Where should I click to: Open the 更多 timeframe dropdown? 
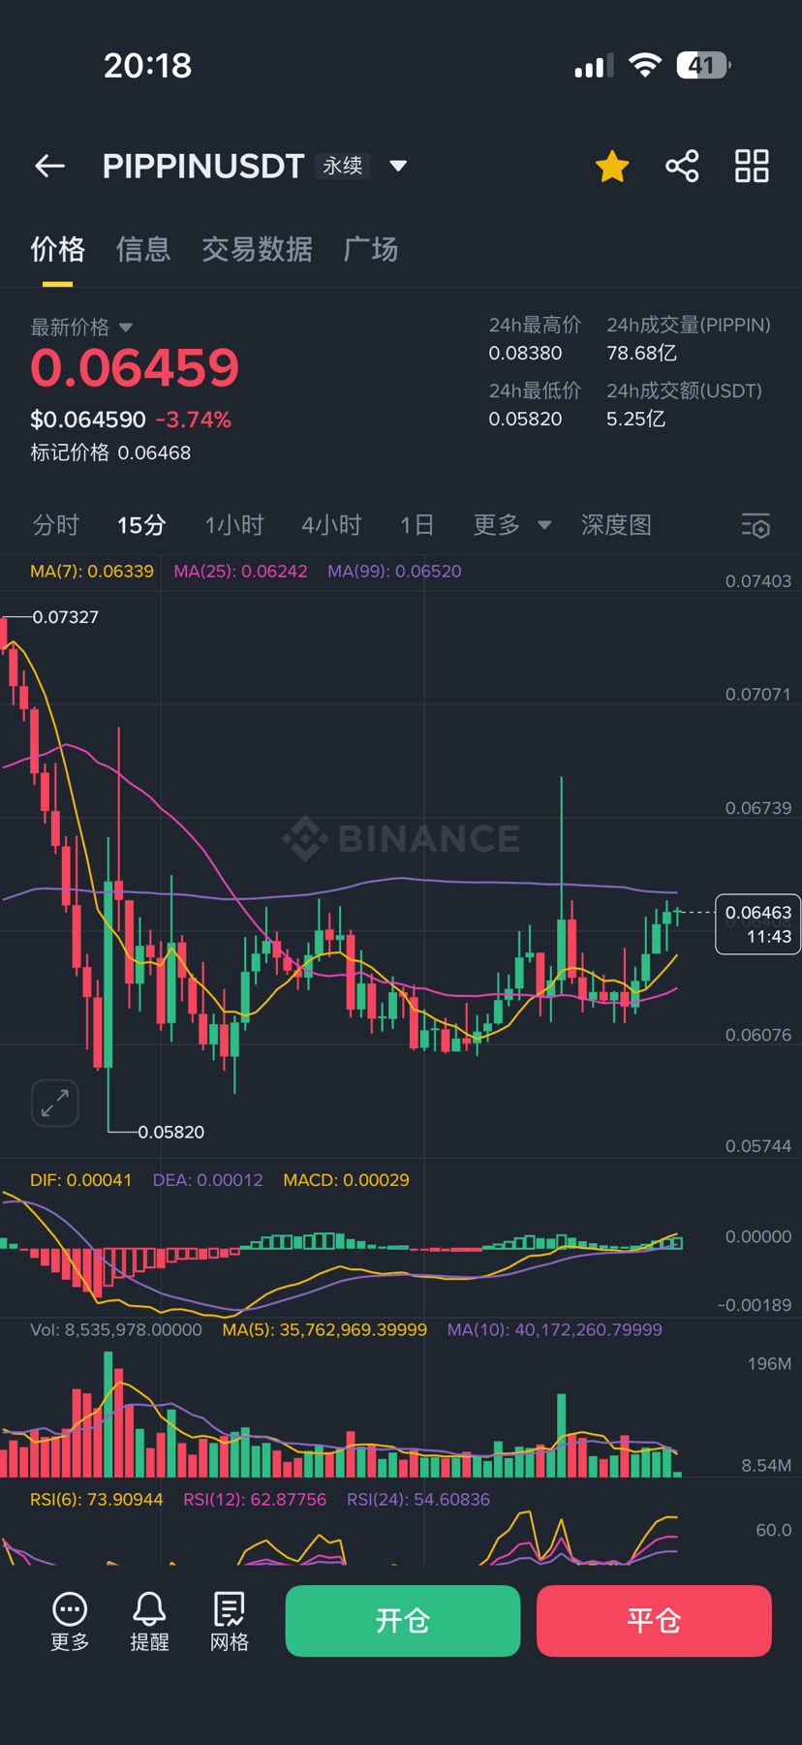coord(511,525)
